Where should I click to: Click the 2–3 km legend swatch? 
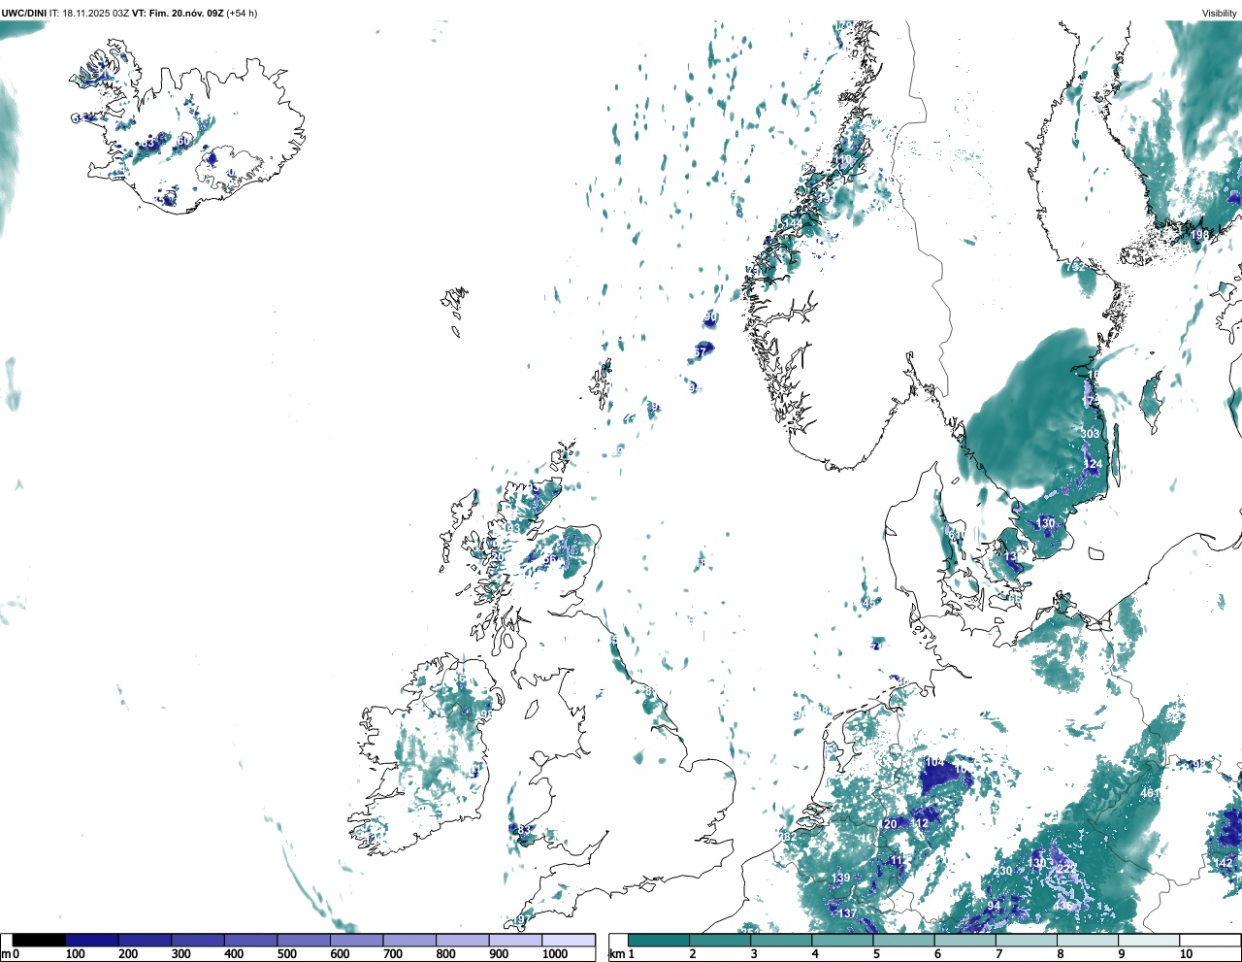720,940
